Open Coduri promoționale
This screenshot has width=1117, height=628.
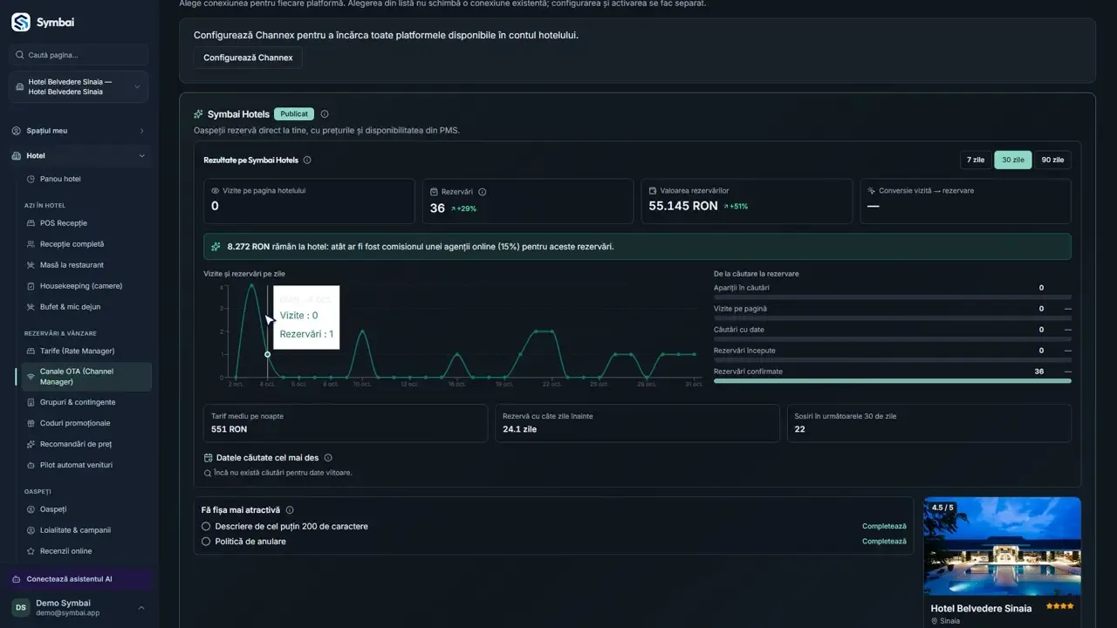pos(75,423)
